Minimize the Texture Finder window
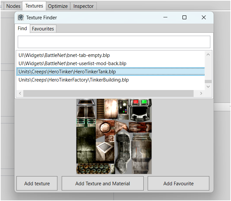 tap(165, 17)
